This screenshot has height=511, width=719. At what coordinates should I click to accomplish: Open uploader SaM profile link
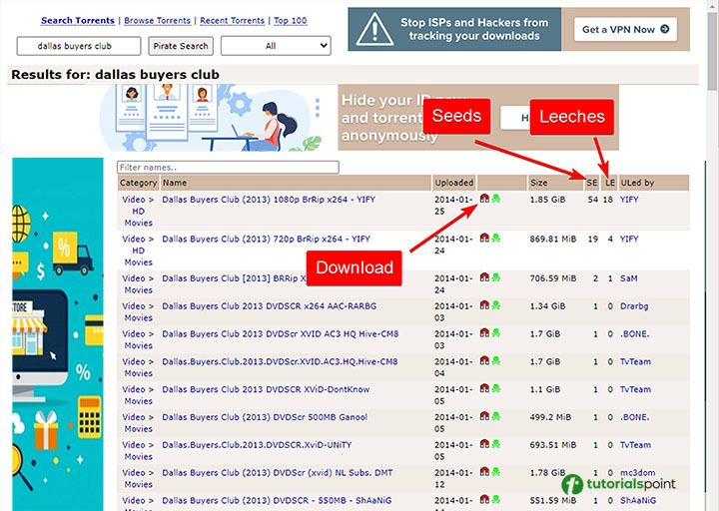click(x=629, y=278)
